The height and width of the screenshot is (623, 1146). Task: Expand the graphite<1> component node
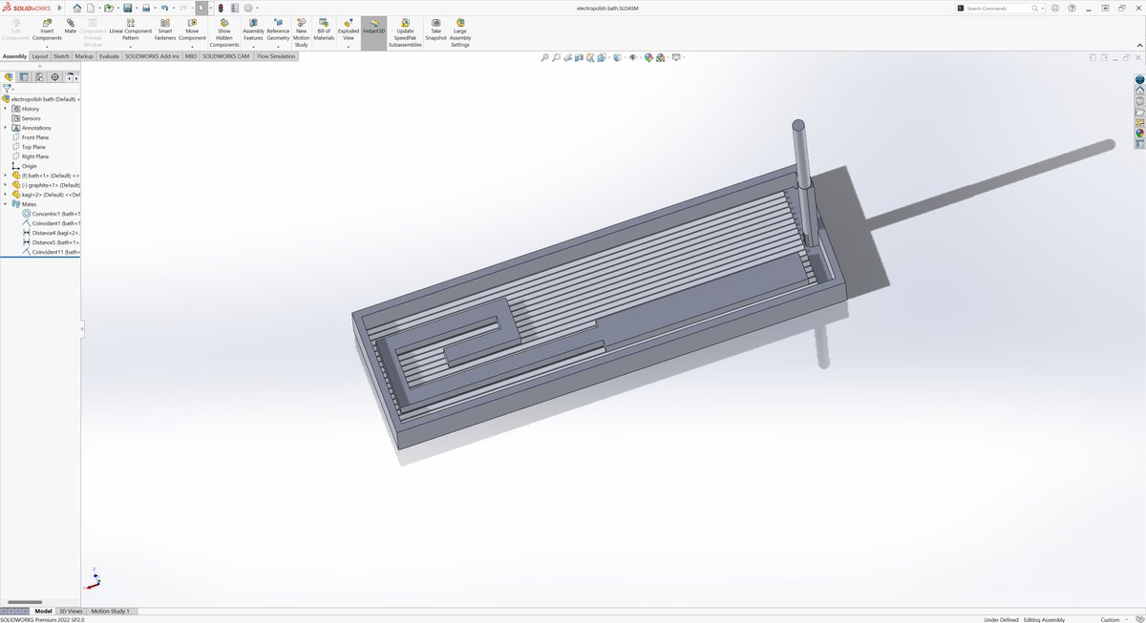click(5, 185)
